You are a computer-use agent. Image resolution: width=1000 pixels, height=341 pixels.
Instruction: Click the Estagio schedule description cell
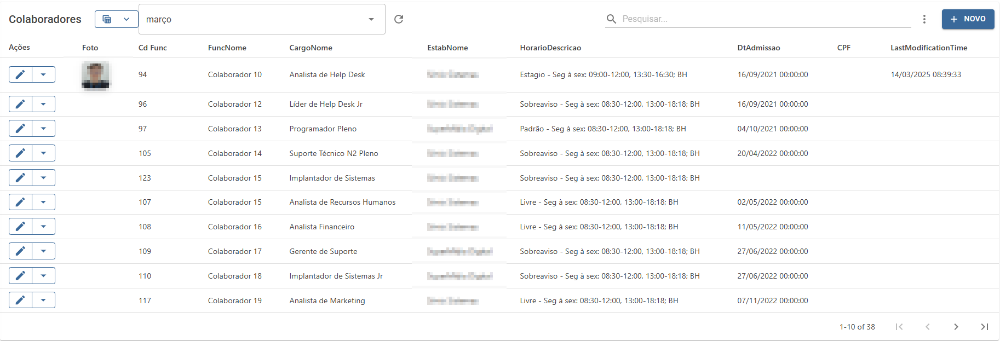tap(604, 74)
